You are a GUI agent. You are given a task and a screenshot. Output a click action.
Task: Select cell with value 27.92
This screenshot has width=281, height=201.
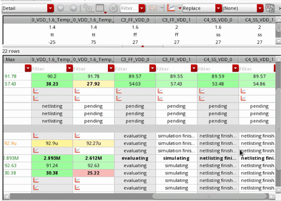coord(93,84)
